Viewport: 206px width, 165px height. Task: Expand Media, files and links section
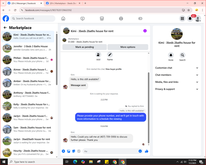(x=177, y=82)
